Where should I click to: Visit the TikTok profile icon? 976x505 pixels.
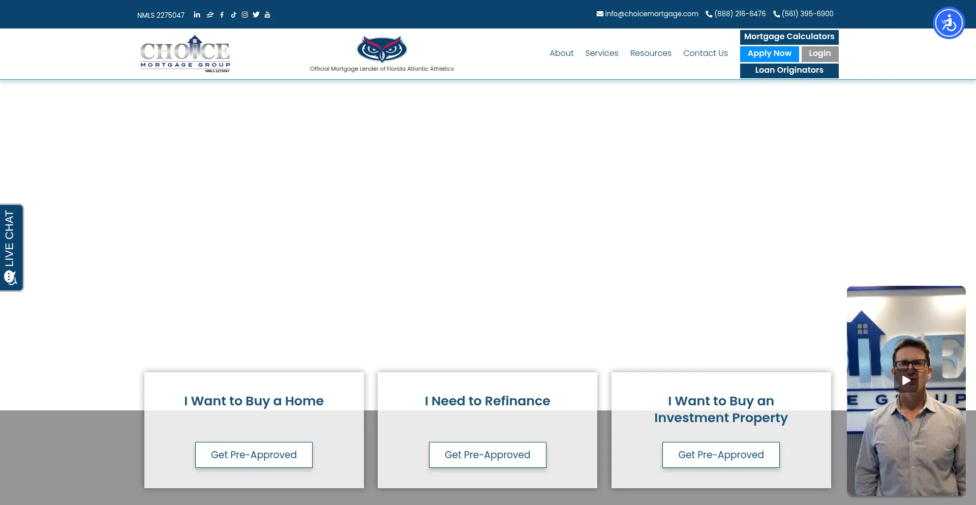233,15
